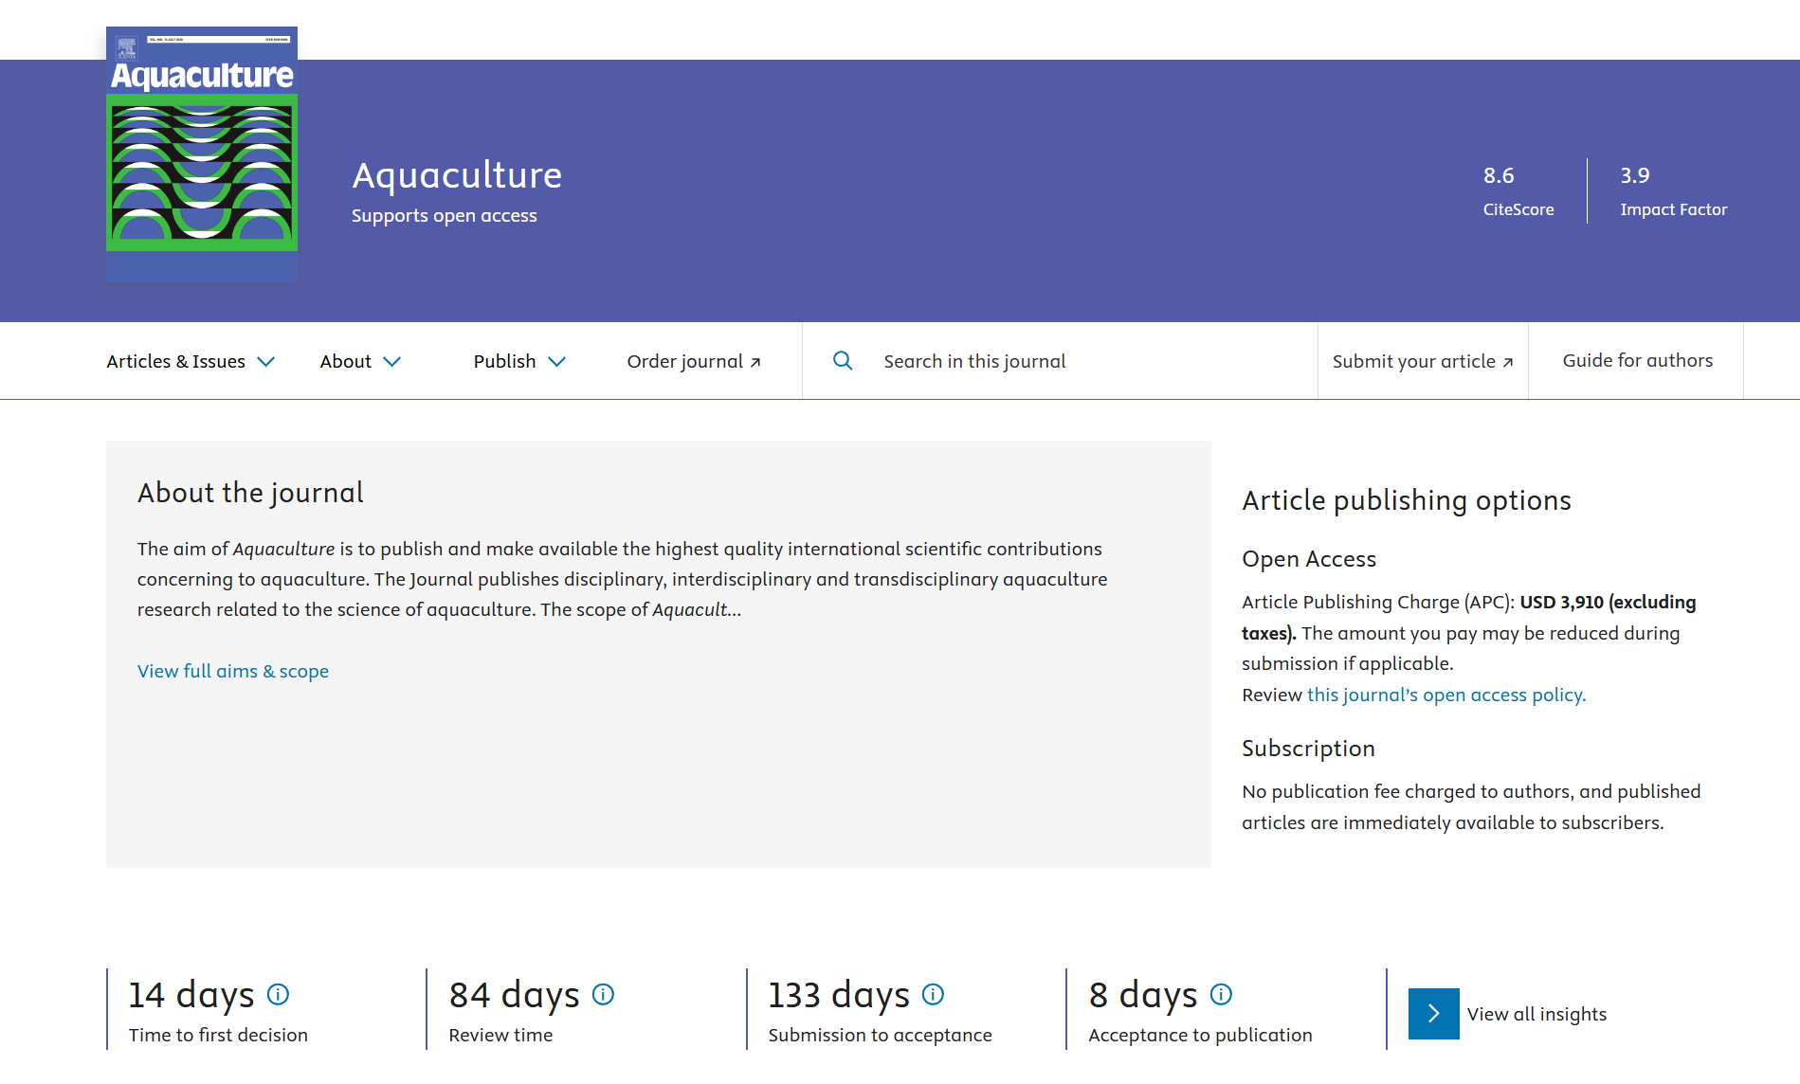The height and width of the screenshot is (1084, 1800).
Task: Expand the Articles & Issues menu
Action: point(191,361)
